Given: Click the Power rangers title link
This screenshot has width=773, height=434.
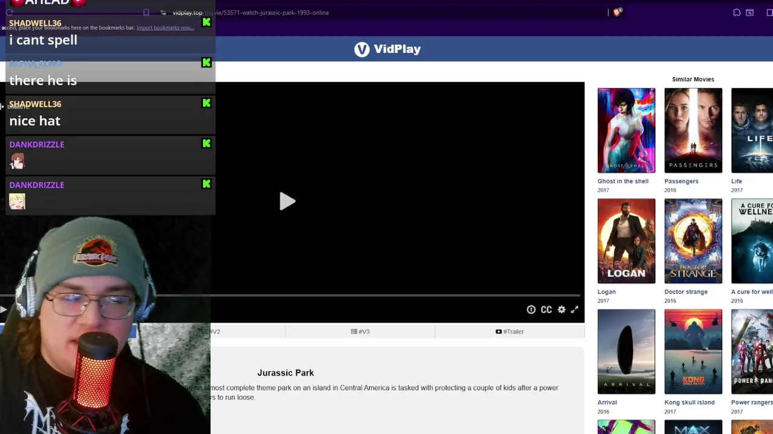Looking at the screenshot, I should [x=752, y=402].
